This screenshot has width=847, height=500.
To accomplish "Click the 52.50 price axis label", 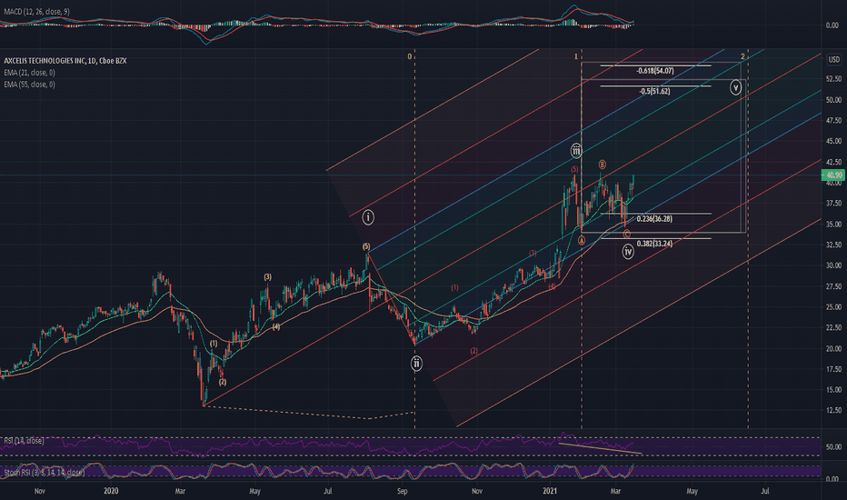I will coord(833,79).
